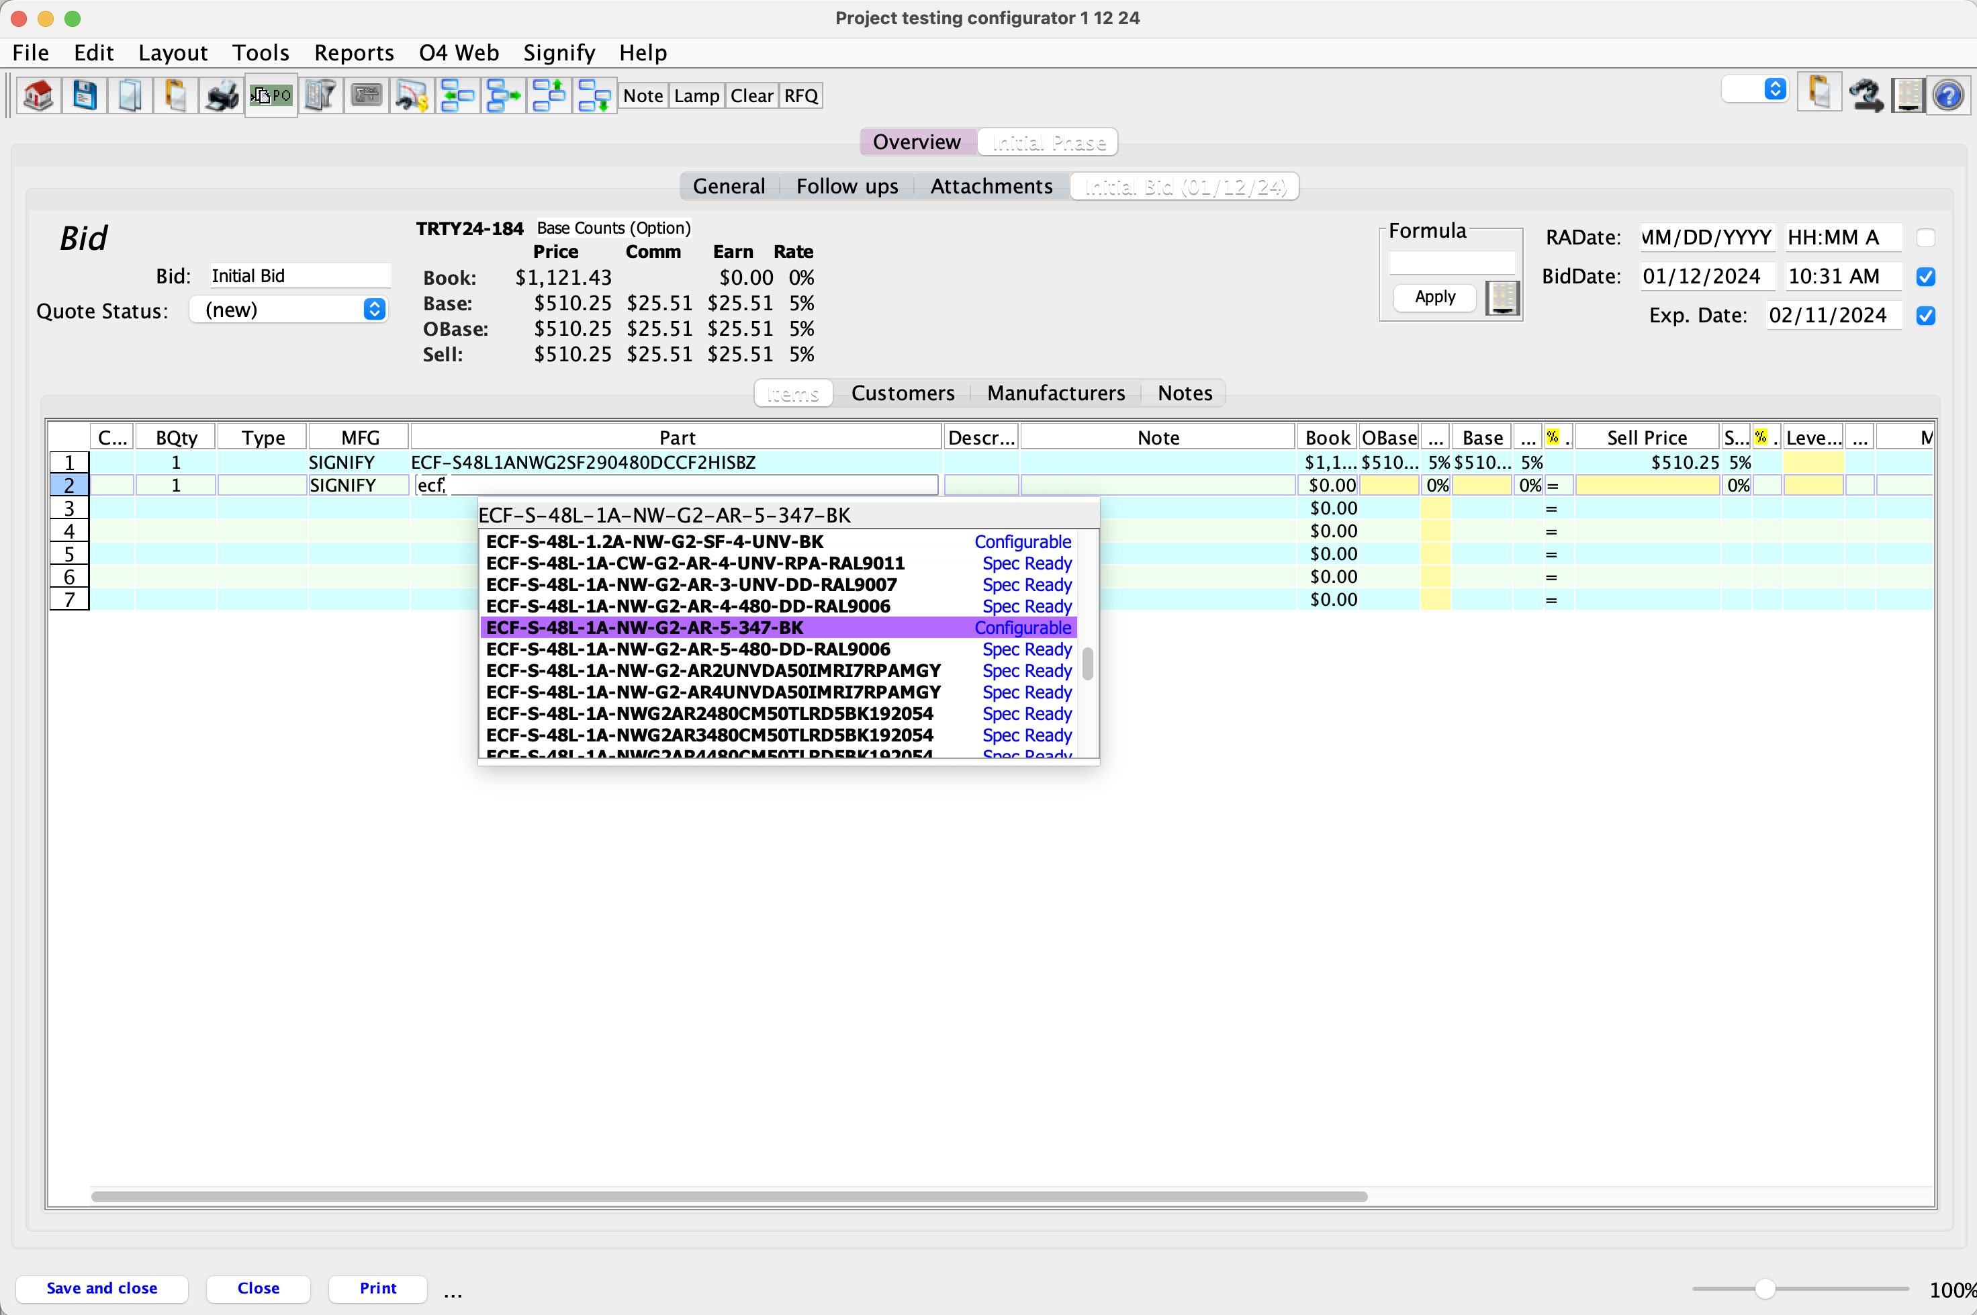Save with the floppy disk icon
1977x1315 pixels.
[x=84, y=95]
